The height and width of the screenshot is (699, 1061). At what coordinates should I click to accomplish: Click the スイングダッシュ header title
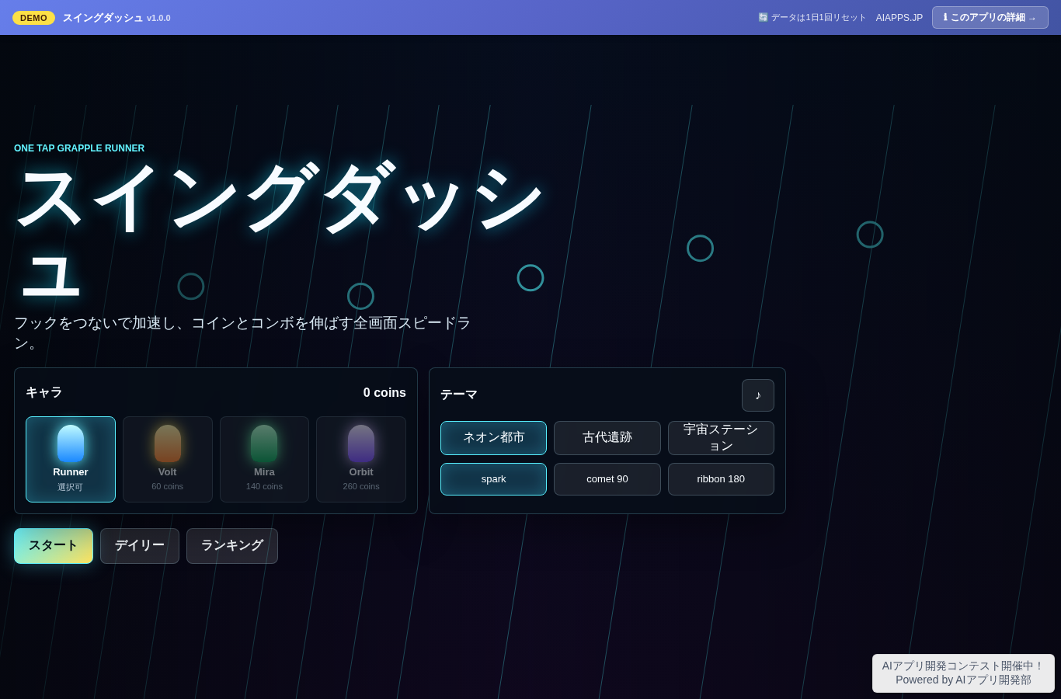coord(103,18)
